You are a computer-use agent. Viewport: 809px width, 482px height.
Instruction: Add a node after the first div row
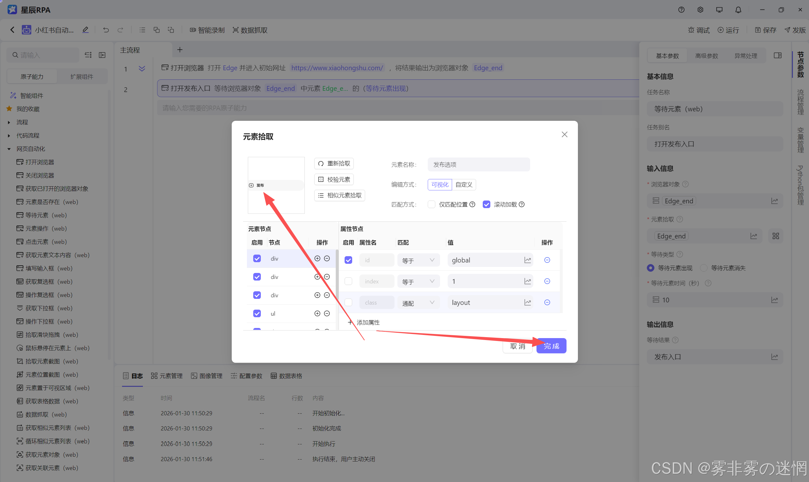[x=317, y=258]
